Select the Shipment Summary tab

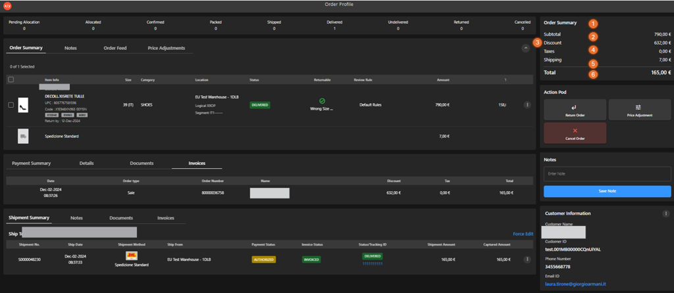[29, 218]
